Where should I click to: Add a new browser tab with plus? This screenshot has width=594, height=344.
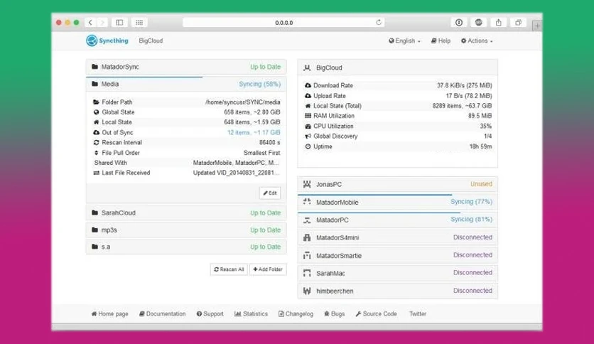pos(536,26)
